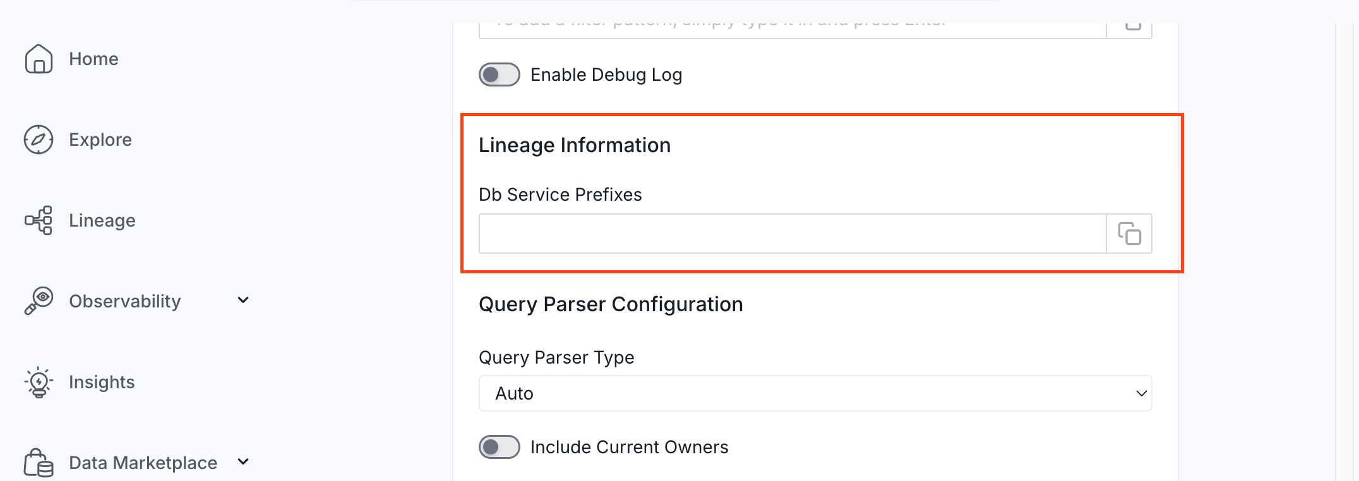Click the Enable Debug Log label
This screenshot has height=481, width=1359.
606,74
